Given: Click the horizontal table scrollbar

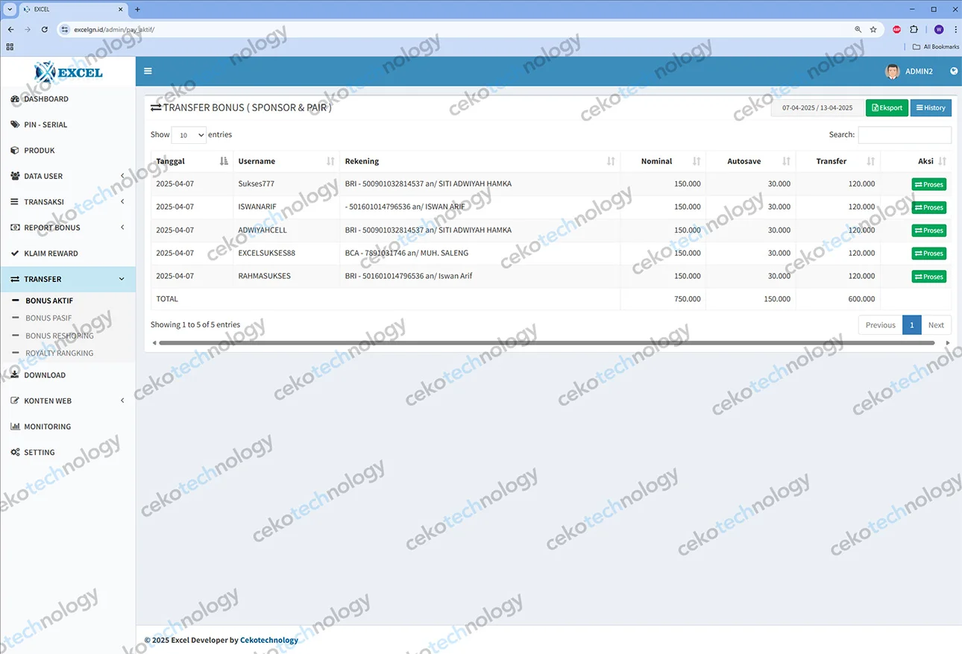Looking at the screenshot, I should (546, 343).
